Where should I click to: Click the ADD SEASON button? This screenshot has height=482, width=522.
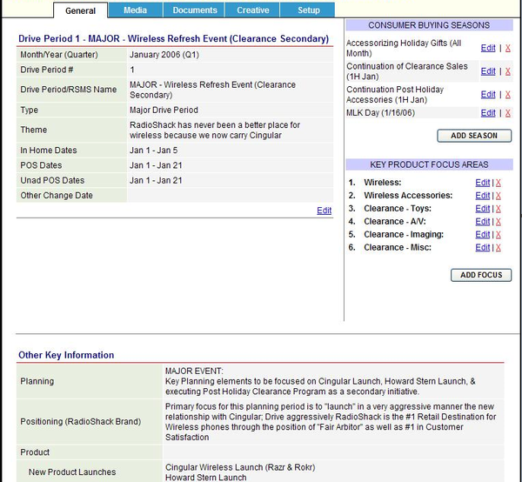coord(474,136)
